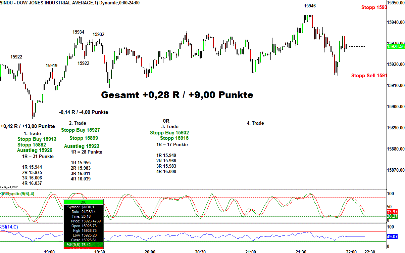405x253 pixels.
Task: Click the red 33.97 stochastic value tag
Action: (392, 212)
